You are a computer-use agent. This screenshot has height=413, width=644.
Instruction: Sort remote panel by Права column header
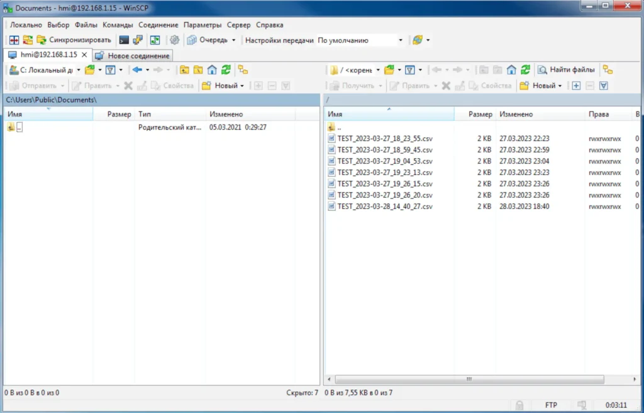pos(609,114)
